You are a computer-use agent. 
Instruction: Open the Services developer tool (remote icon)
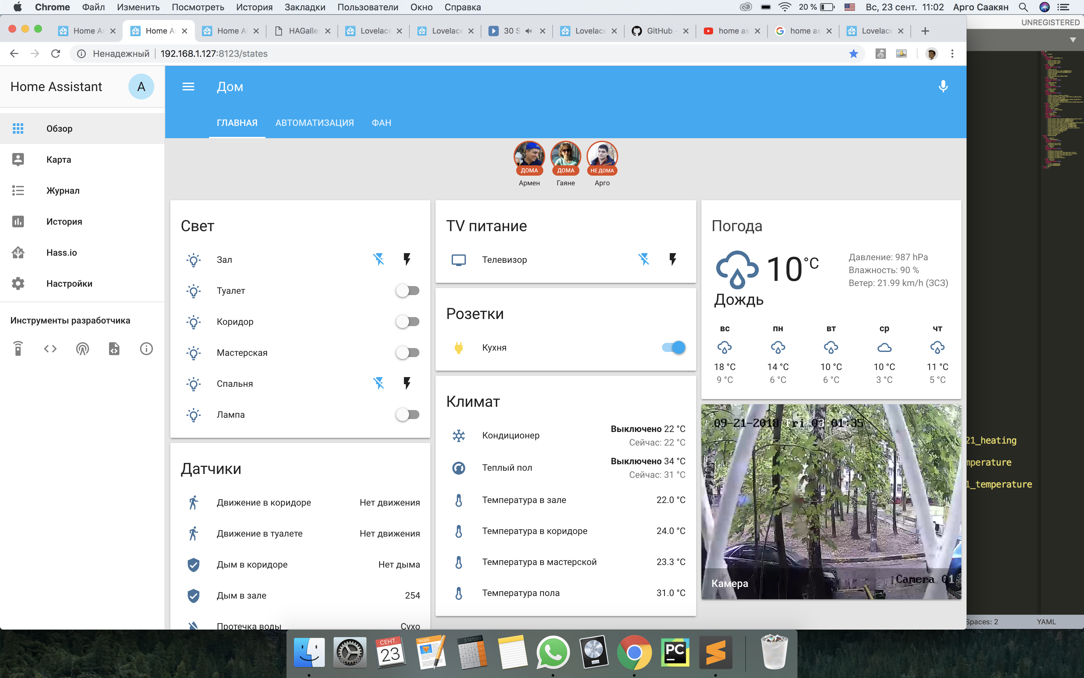[18, 348]
